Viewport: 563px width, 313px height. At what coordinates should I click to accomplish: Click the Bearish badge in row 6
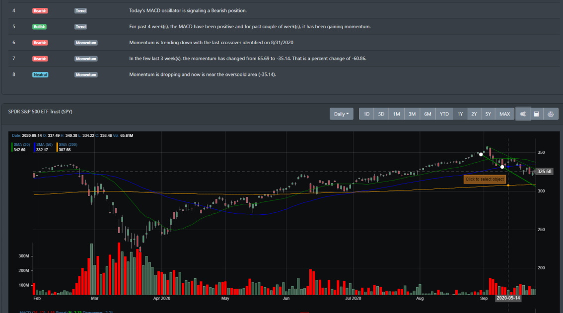click(x=40, y=43)
